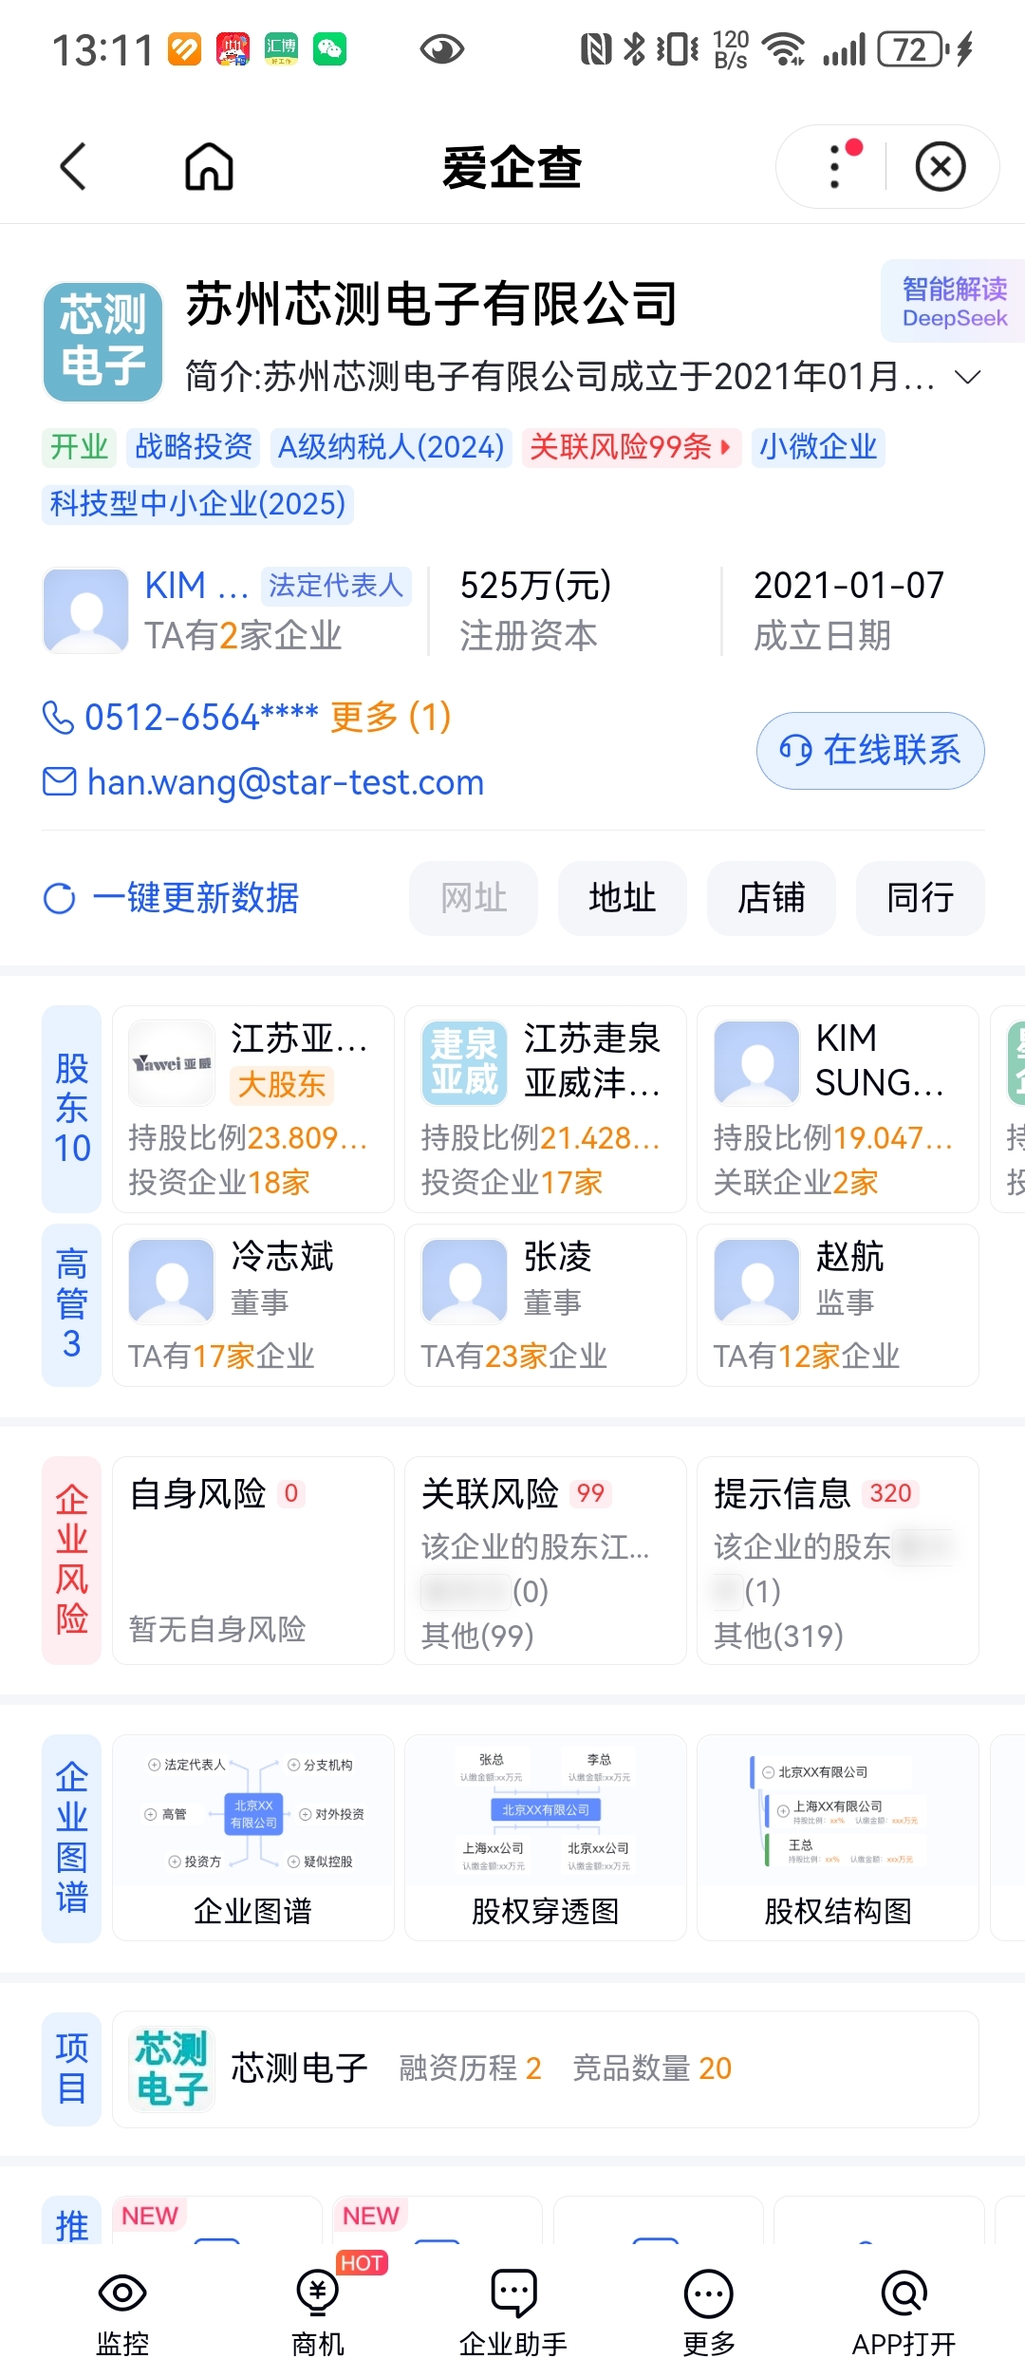Open the 关联风险 99 card
Viewport: 1025px width, 2377px height.
[546, 1561]
